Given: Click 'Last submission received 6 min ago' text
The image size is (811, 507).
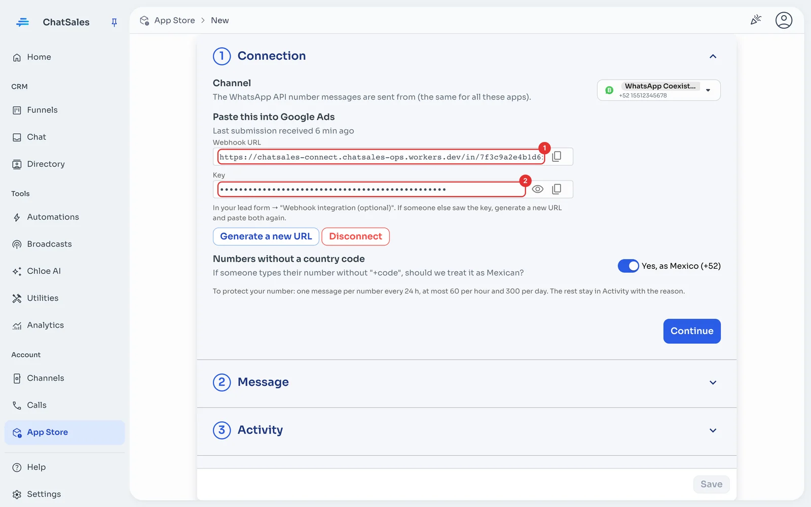Looking at the screenshot, I should (x=283, y=131).
